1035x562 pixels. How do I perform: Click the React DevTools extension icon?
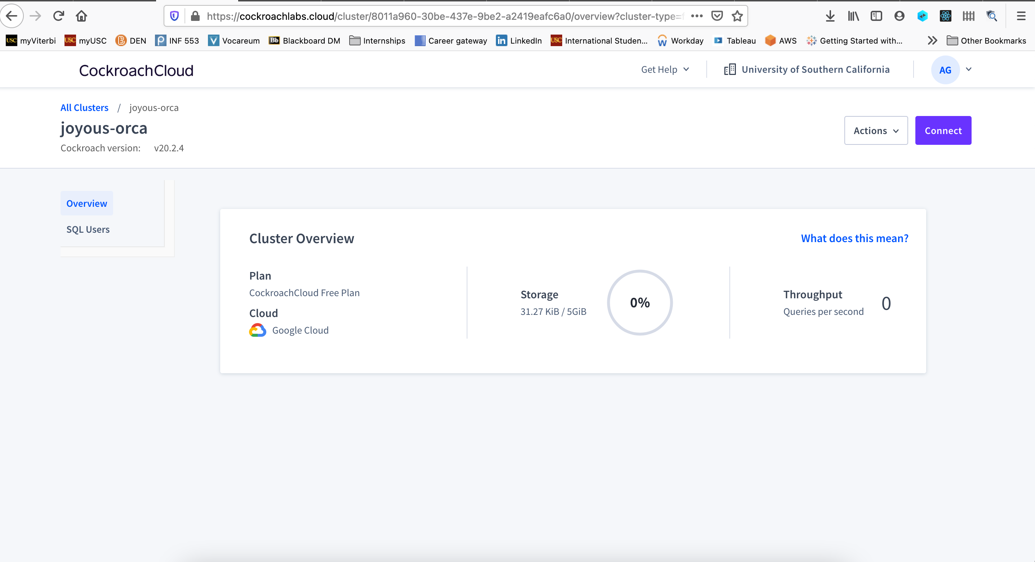pos(945,16)
